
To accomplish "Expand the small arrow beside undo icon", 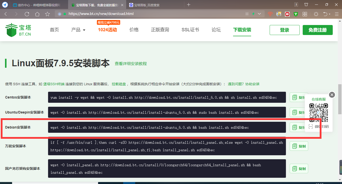I will click(329, 14).
